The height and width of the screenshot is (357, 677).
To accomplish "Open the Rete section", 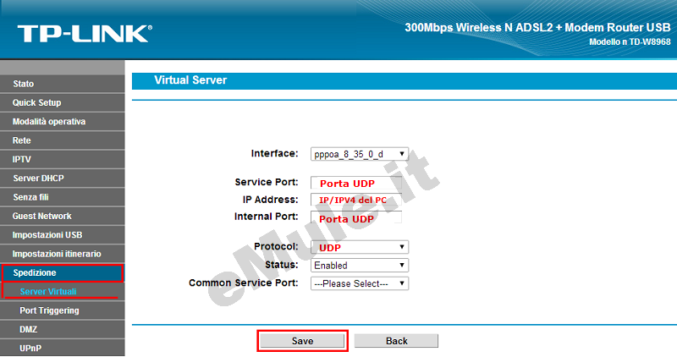I will (62, 140).
